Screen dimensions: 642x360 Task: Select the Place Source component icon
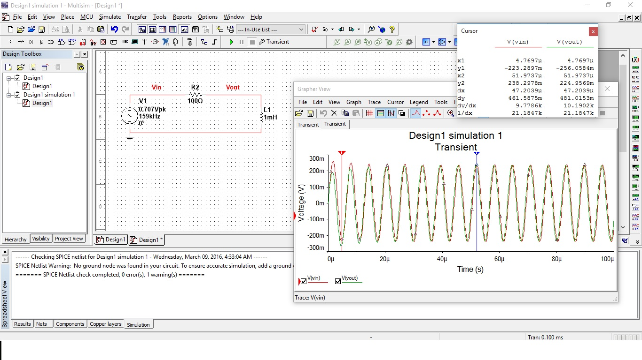pyautogui.click(x=10, y=42)
